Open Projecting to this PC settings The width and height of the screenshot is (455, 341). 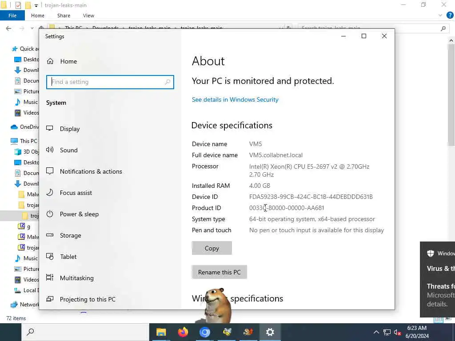click(x=81, y=299)
